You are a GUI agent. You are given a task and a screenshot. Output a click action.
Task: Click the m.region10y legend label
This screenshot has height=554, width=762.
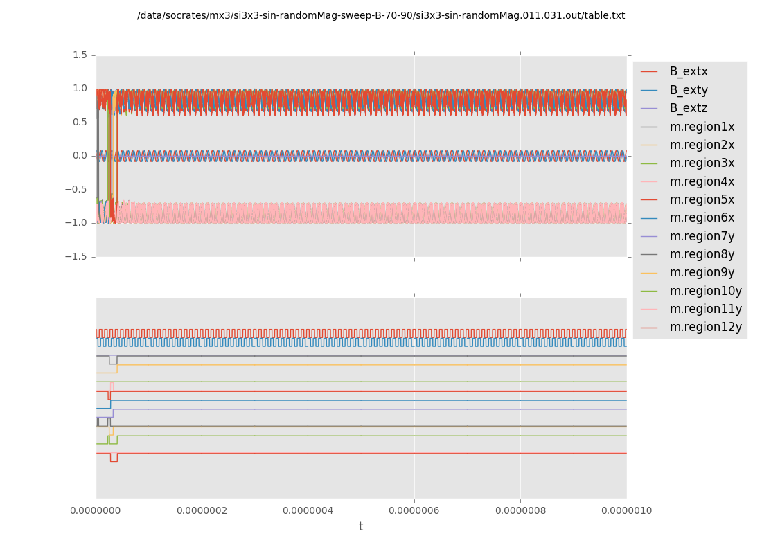[705, 291]
